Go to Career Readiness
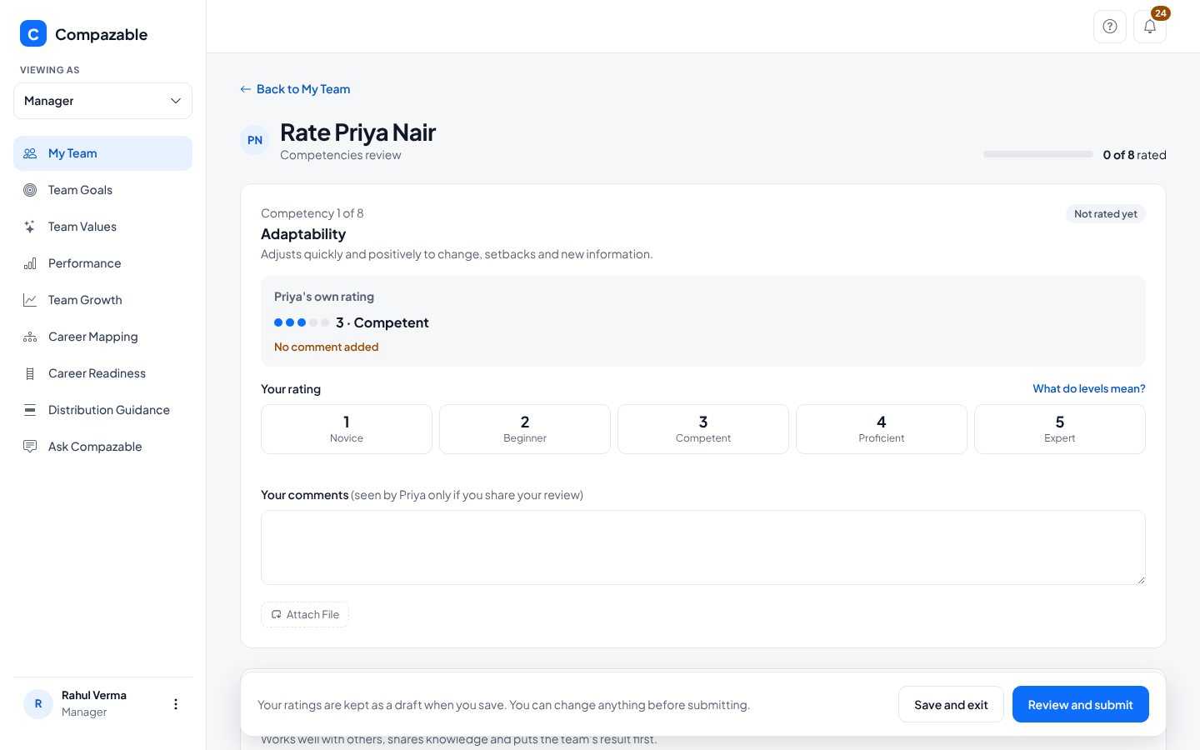Viewport: 1200px width, 750px height. (x=102, y=373)
